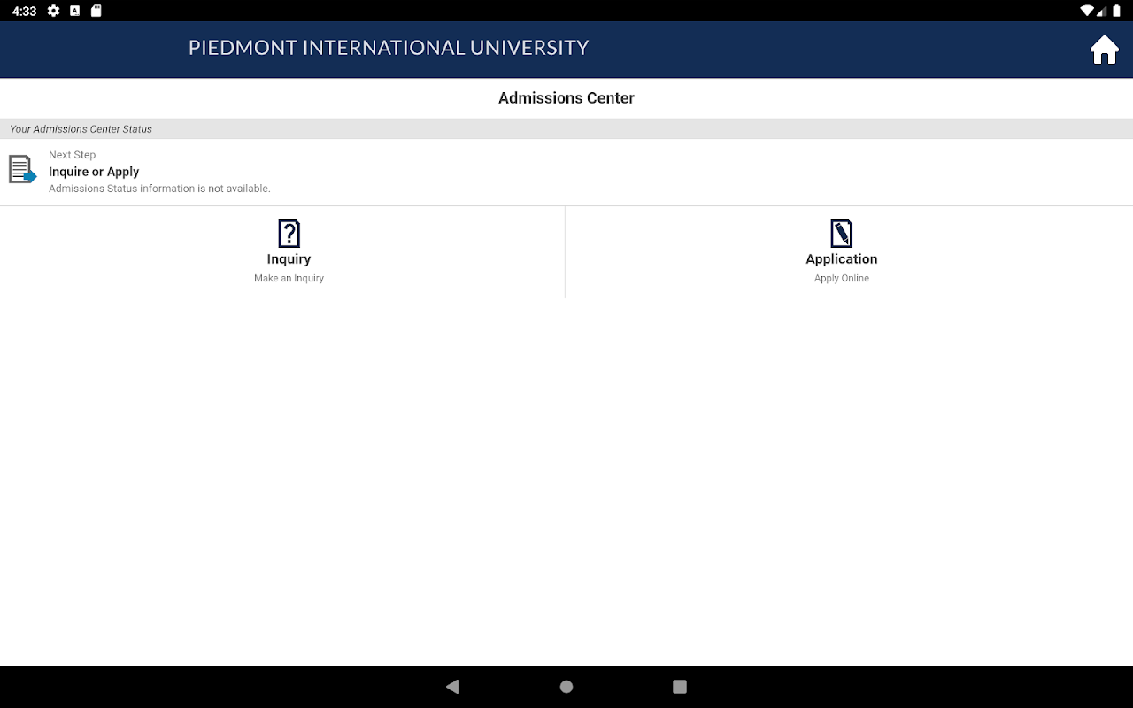
Task: Tap the Next Step caption
Action: tap(72, 155)
